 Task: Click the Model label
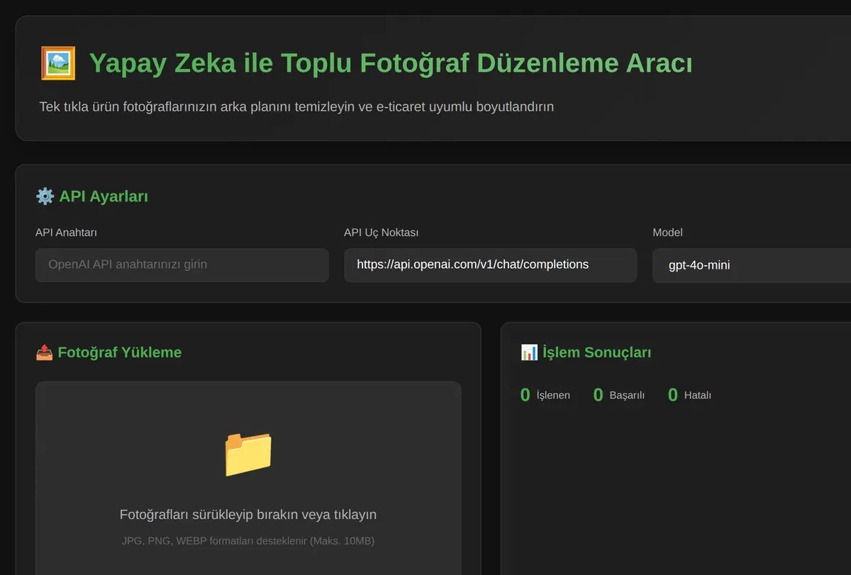tap(667, 233)
